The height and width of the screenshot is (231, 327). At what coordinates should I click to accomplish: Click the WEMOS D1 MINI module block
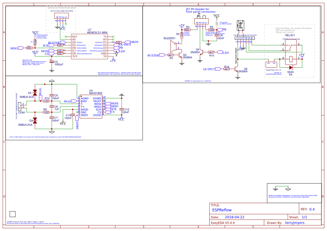(89, 46)
